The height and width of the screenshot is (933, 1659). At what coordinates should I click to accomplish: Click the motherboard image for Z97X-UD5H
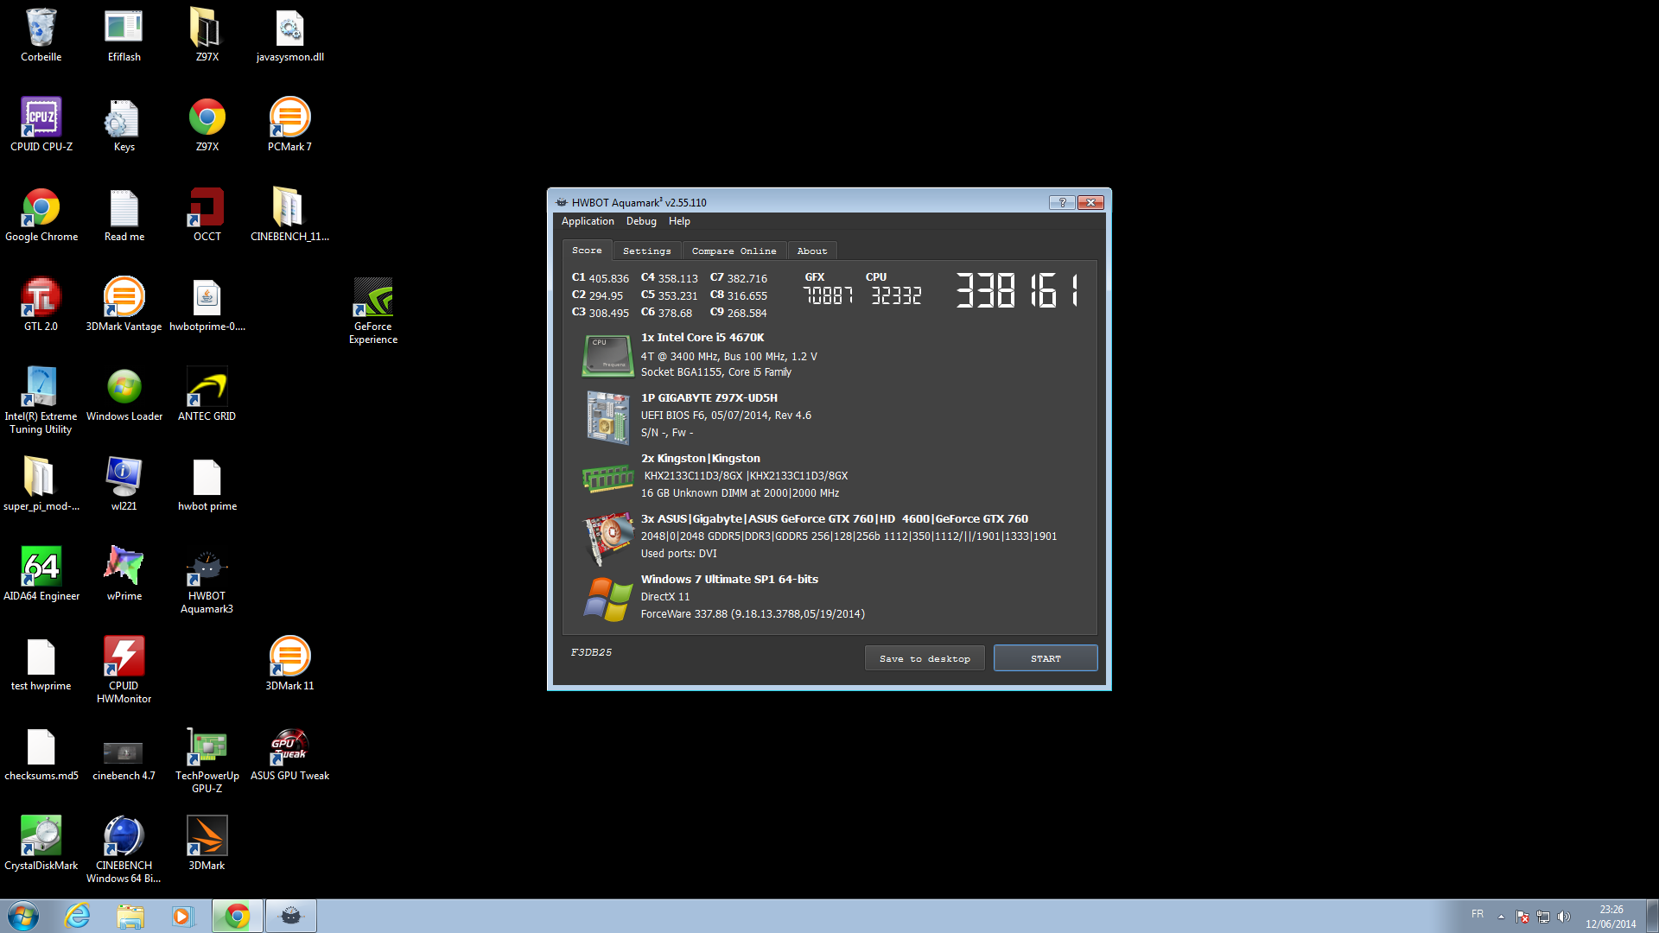(608, 417)
